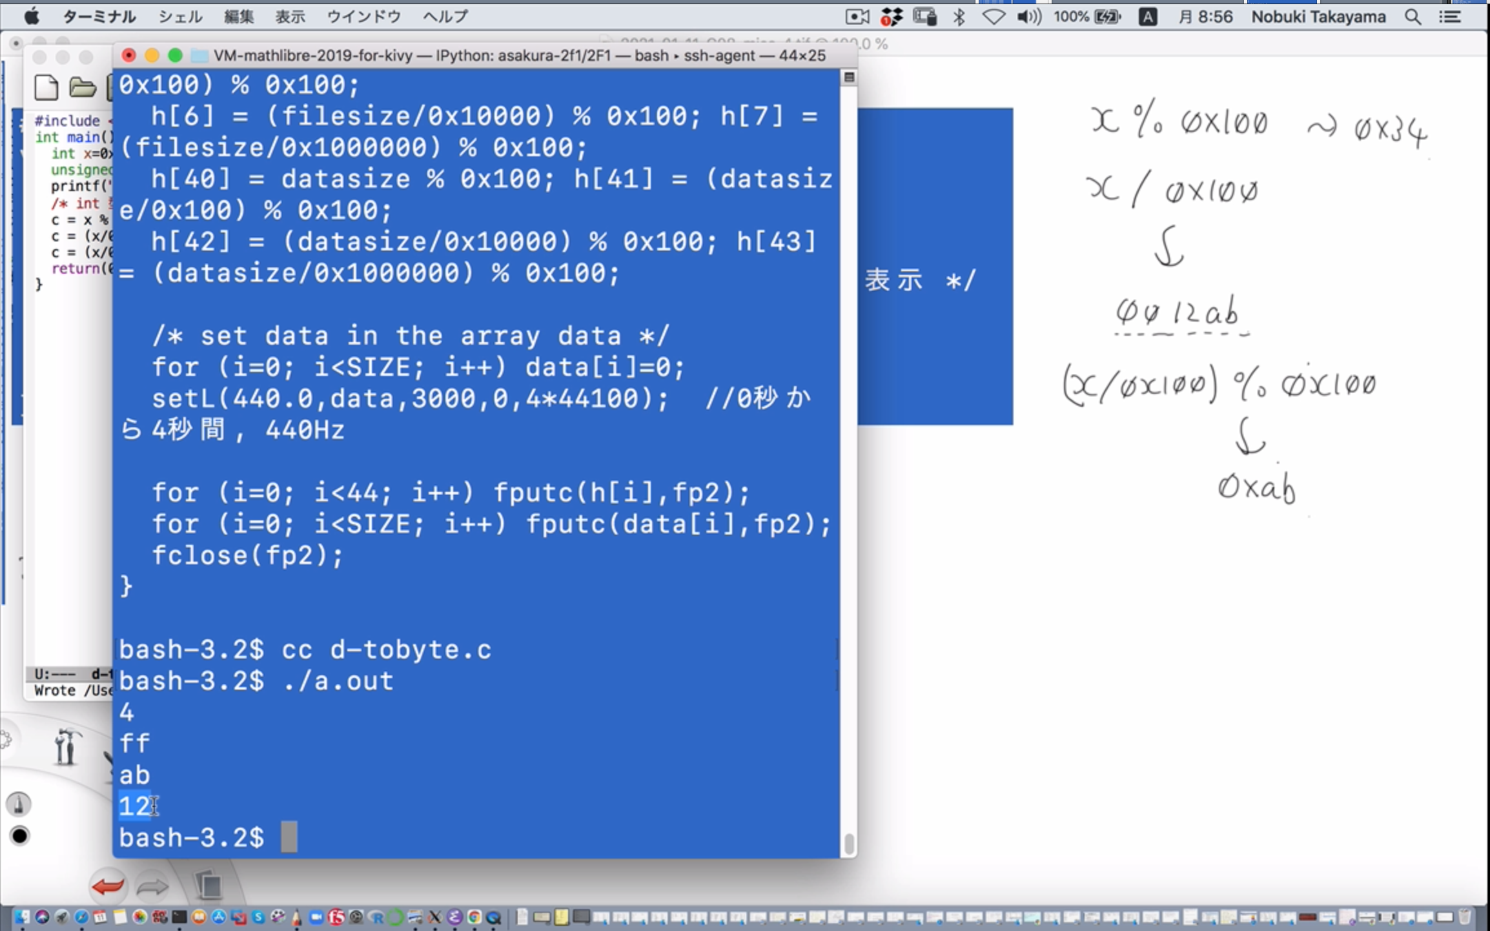Open Google Chrome from the Dock
The width and height of the screenshot is (1490, 931).
475,917
